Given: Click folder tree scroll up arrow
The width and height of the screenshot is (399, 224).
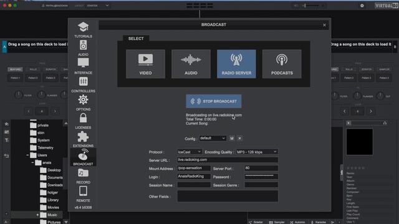Looking at the screenshot, I should pos(66,123).
